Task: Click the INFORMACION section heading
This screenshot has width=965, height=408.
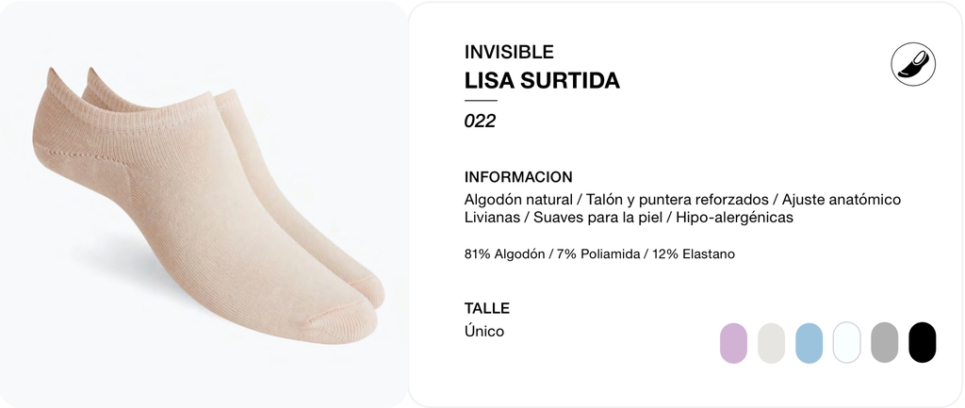Action: (x=518, y=177)
